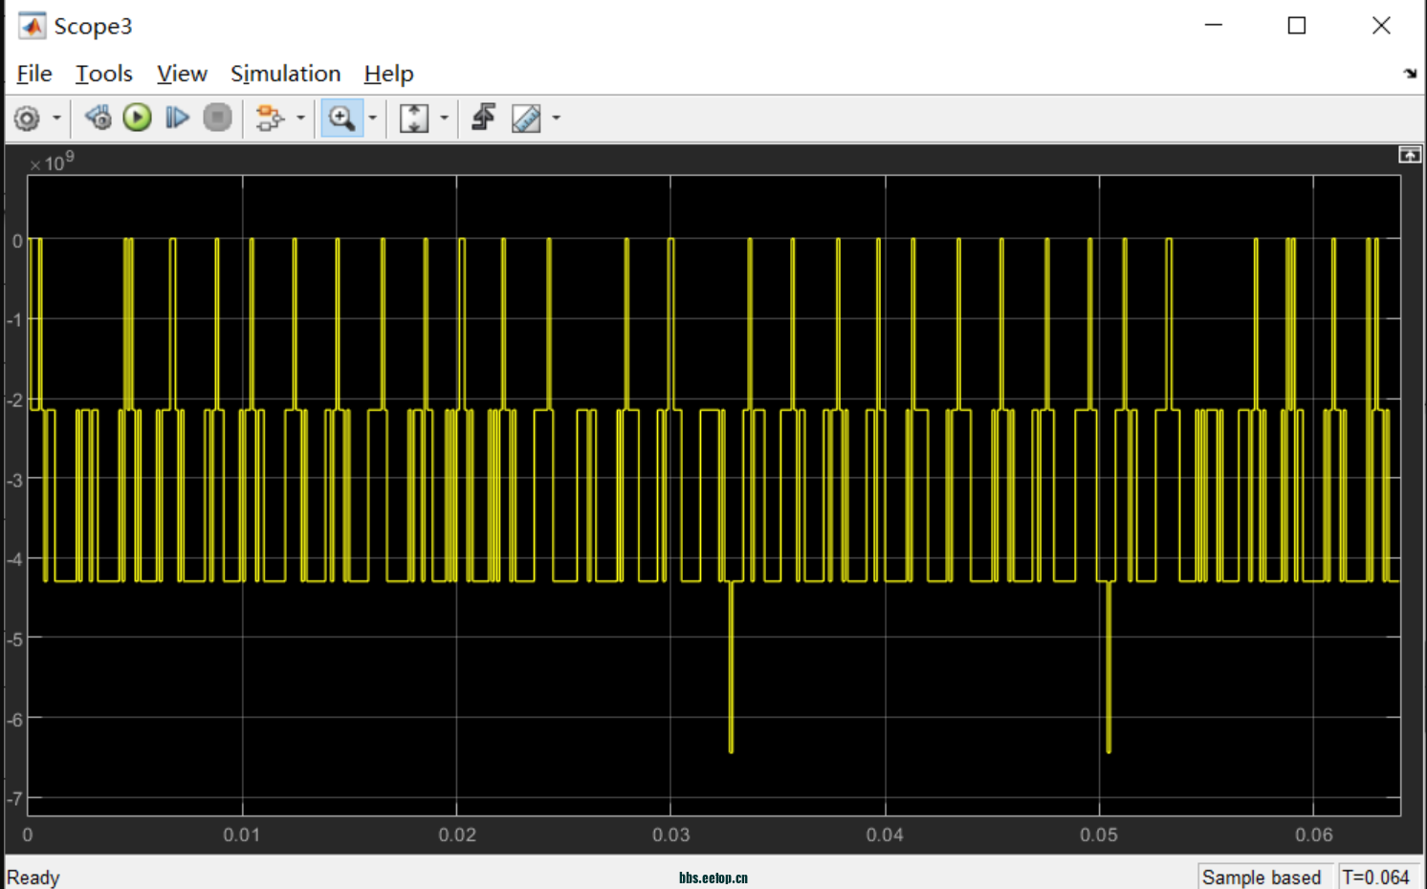
Task: Expand the axes scaling dropdown arrow
Action: tap(444, 119)
